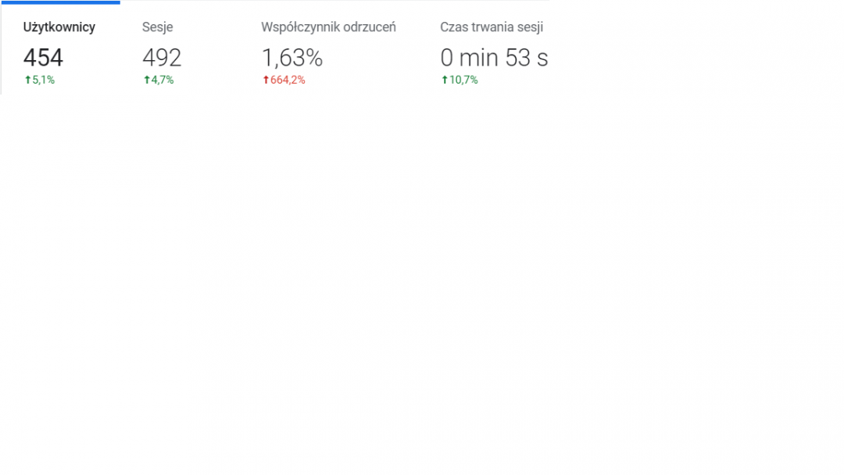
Task: Click the Sesje heading text
Action: coord(158,27)
